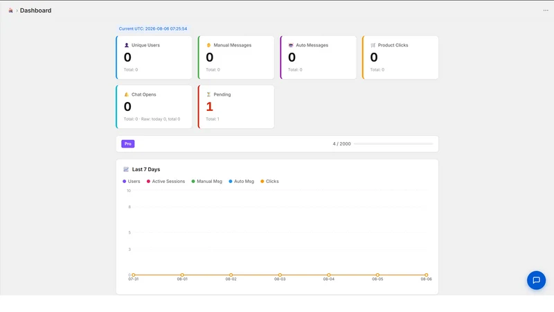The image size is (554, 312).
Task: Click the purple Pro plan badge
Action: coord(128,144)
